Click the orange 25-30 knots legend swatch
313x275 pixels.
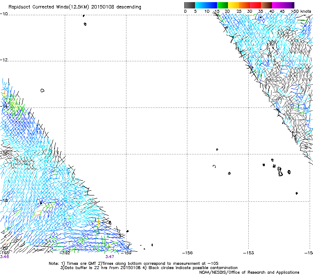tap(244, 5)
